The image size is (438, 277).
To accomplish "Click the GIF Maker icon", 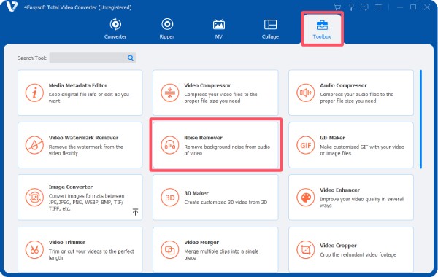I will pos(306,145).
